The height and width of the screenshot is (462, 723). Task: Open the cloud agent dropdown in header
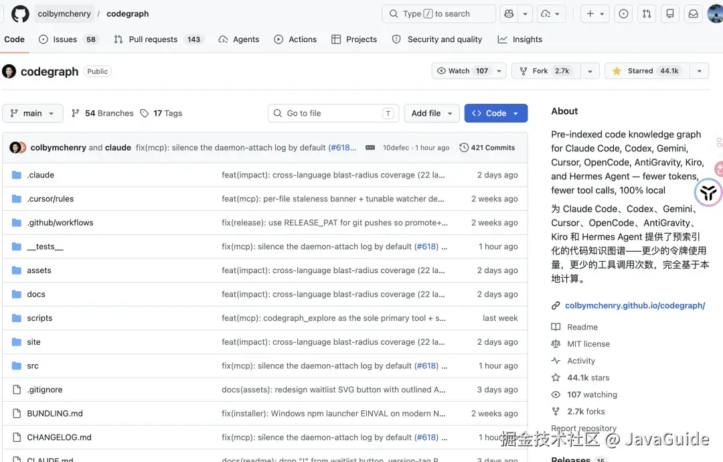pos(550,14)
